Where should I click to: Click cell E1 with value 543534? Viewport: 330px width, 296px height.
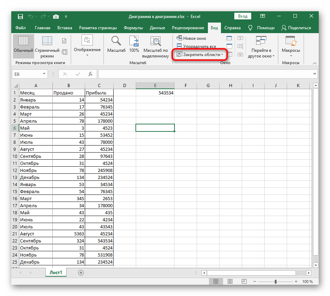pos(155,93)
